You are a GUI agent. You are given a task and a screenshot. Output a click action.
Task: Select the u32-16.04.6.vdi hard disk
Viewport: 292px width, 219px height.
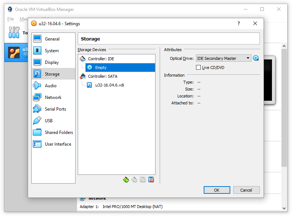(109, 85)
